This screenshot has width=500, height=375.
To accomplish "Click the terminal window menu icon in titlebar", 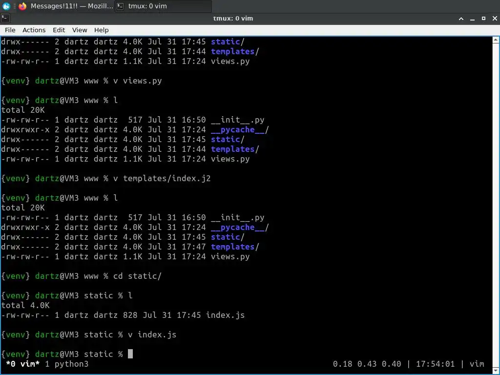I will [5, 18].
